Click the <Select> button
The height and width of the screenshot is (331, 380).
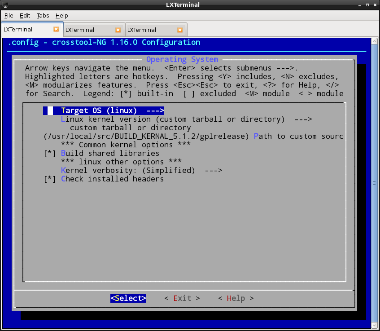pos(128,298)
